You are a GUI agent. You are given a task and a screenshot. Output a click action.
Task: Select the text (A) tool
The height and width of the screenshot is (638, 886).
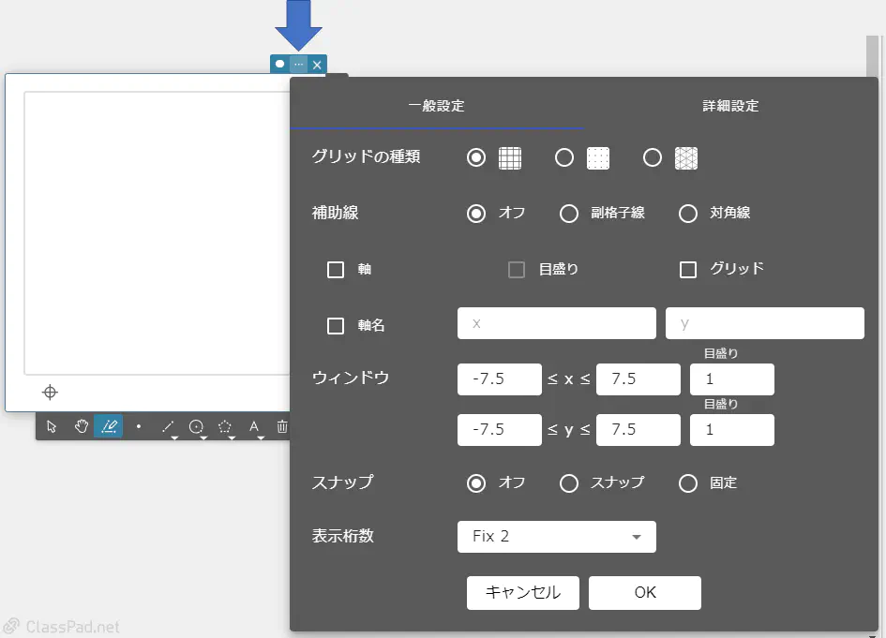[253, 426]
